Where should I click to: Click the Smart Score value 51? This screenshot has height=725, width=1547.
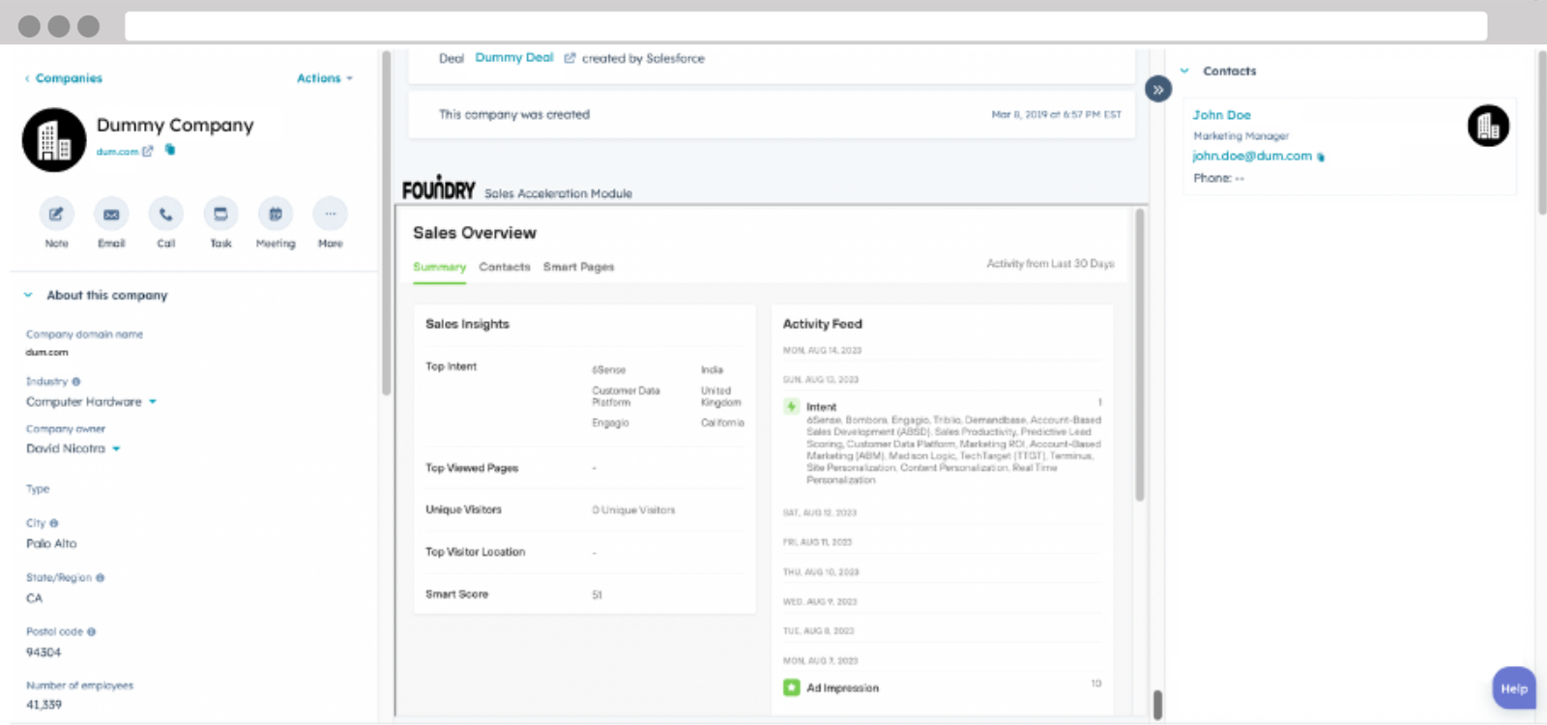click(x=598, y=594)
